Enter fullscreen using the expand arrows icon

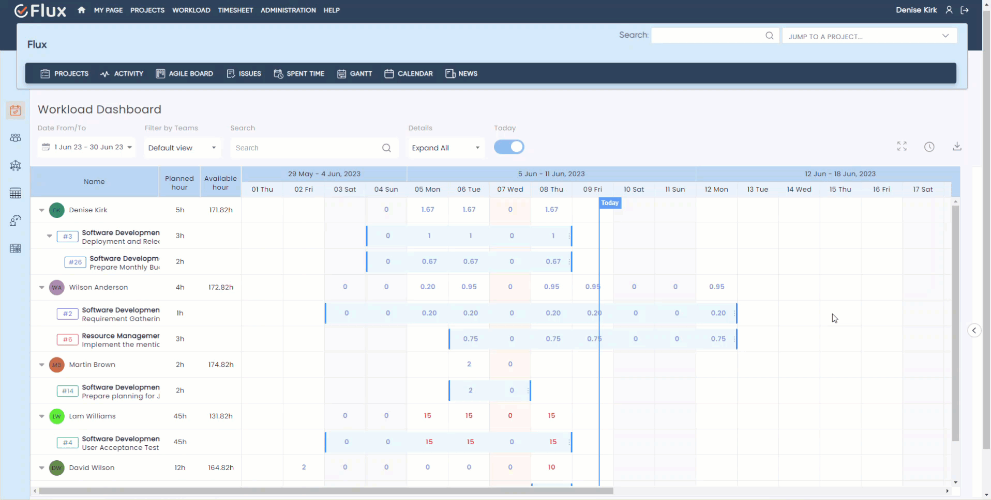tap(902, 147)
